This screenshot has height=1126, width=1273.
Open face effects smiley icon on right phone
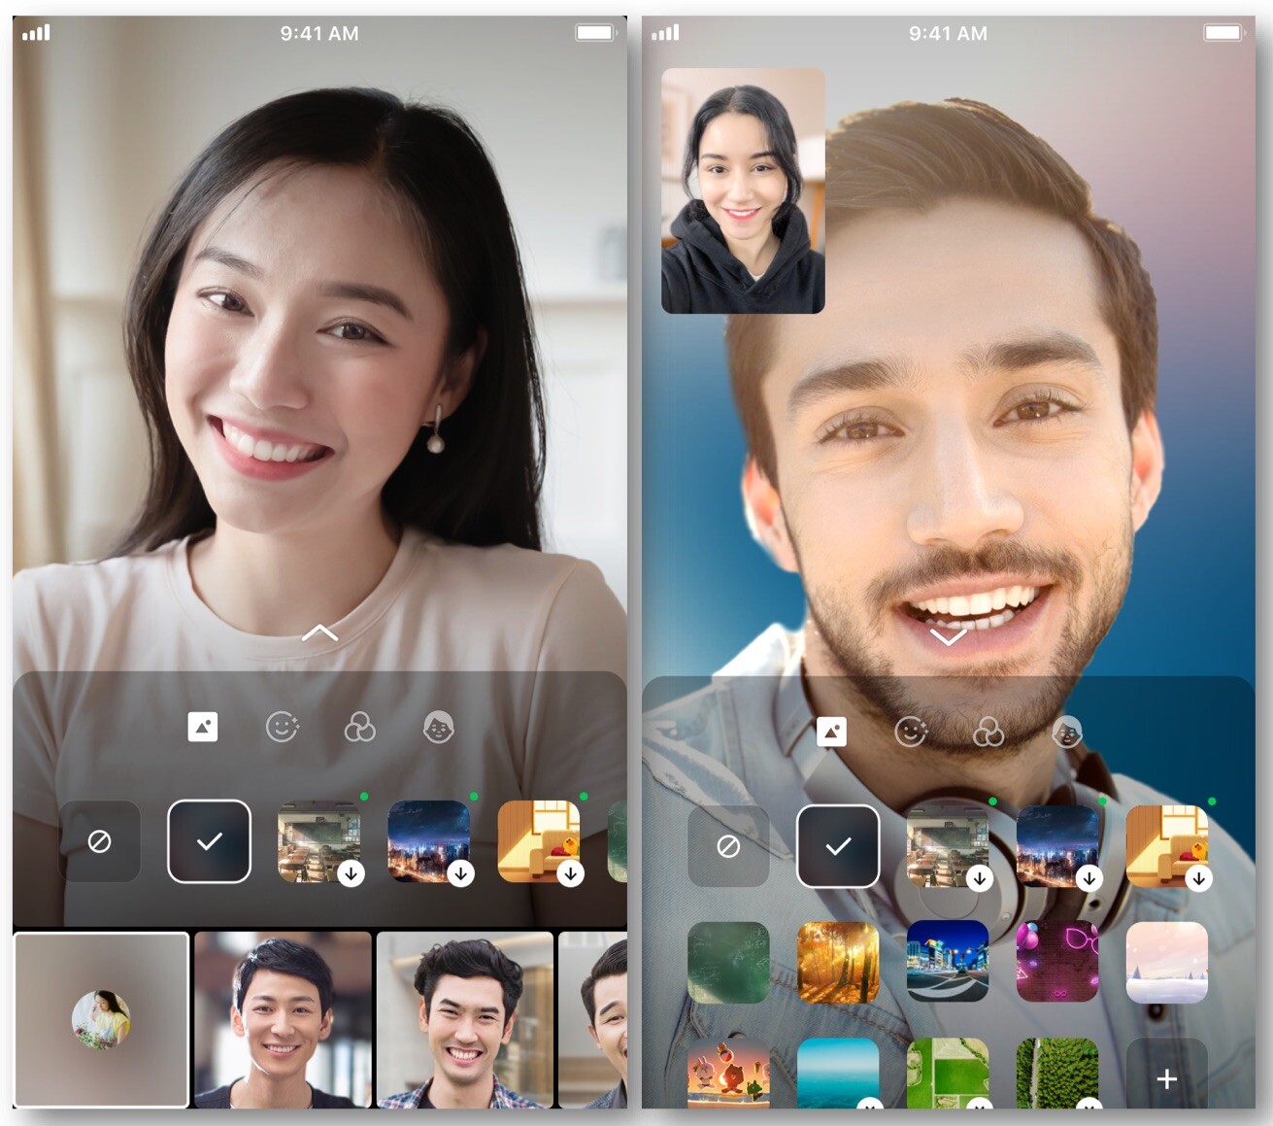point(910,732)
